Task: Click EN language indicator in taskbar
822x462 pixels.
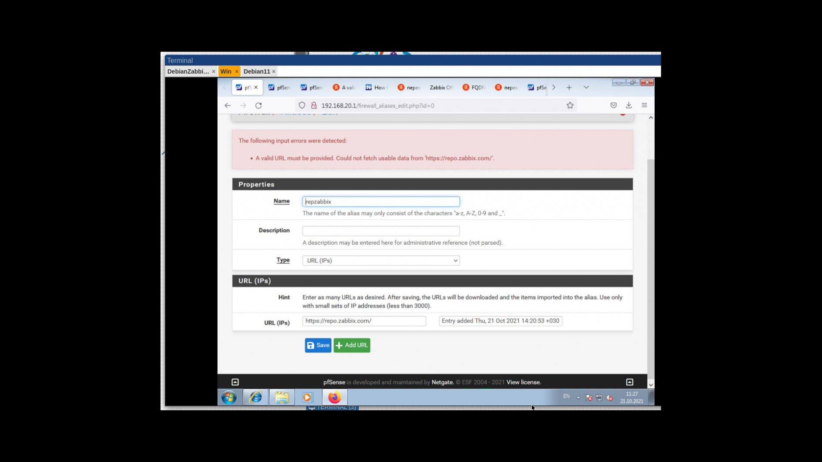Action: (567, 396)
